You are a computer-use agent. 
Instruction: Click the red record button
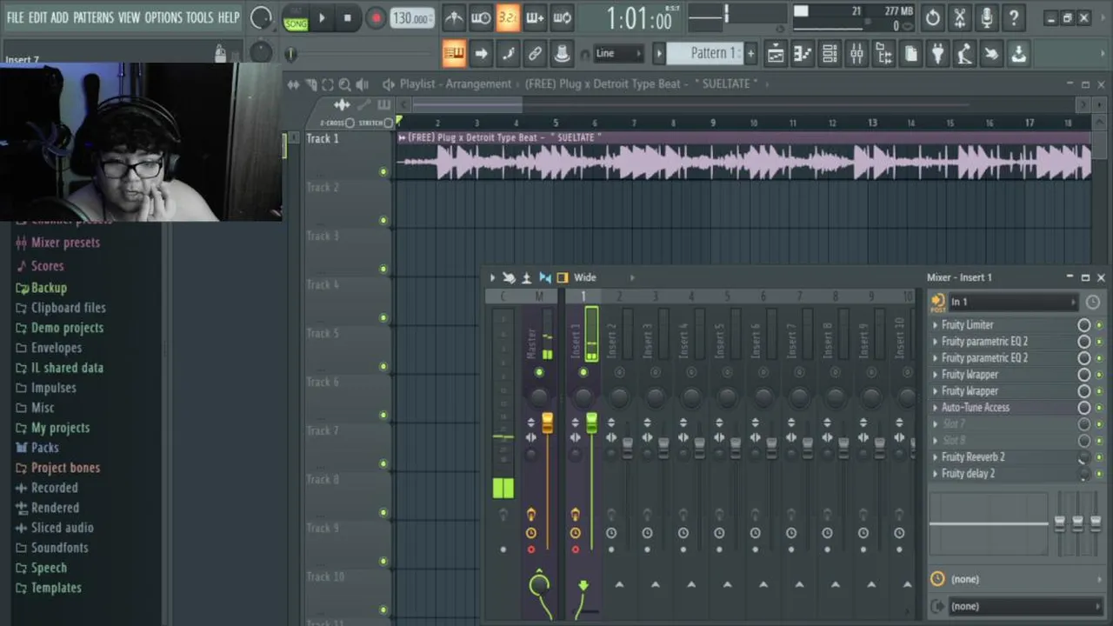376,17
